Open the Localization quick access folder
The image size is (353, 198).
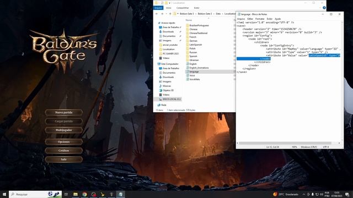tap(168, 50)
